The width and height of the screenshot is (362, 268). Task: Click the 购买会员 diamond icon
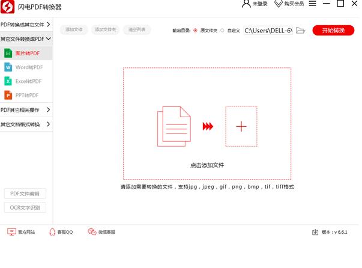pyautogui.click(x=278, y=4)
